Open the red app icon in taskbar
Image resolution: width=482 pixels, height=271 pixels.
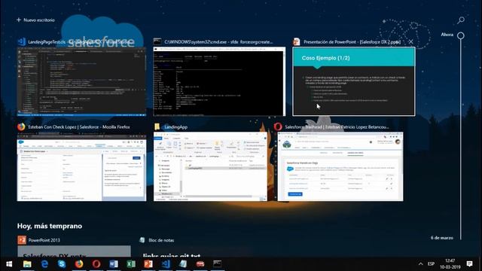[200, 264]
